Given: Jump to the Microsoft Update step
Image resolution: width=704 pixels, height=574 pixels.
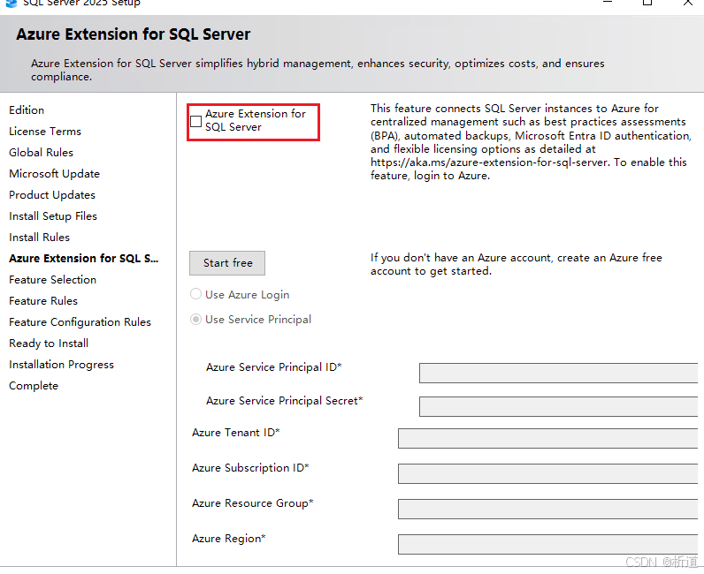Looking at the screenshot, I should [54, 174].
